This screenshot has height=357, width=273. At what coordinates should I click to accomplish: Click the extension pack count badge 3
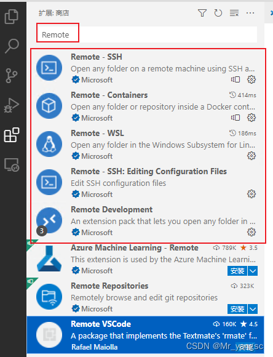[42, 231]
